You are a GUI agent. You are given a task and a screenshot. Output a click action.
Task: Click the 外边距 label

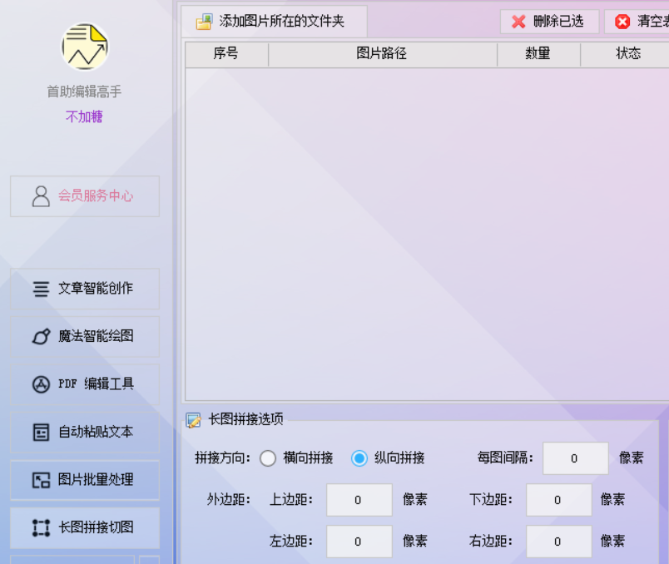228,500
